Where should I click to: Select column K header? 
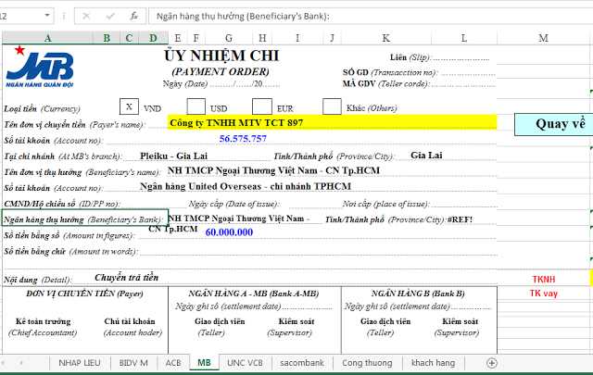pos(385,38)
